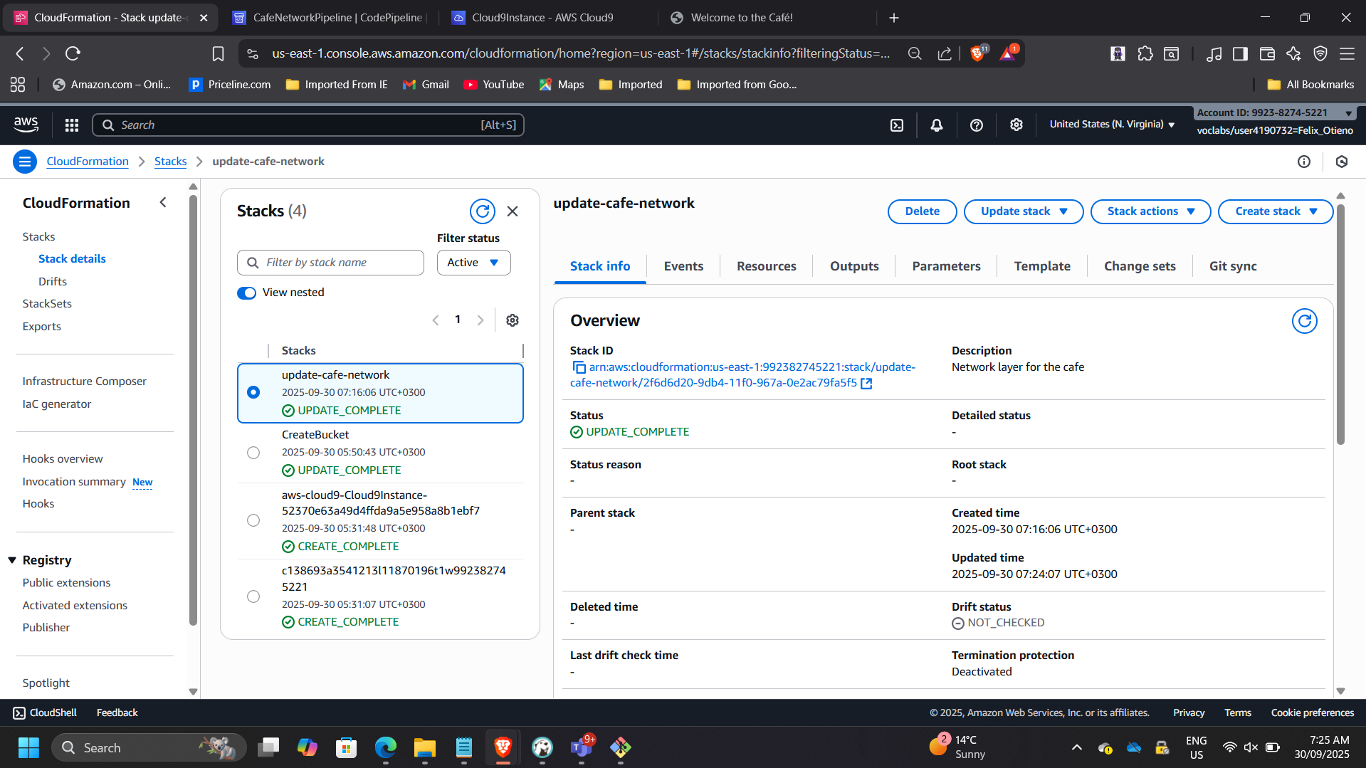Switch to the Events tab

pos(683,266)
